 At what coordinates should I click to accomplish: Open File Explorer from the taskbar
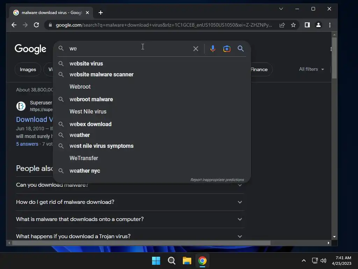[x=187, y=261]
